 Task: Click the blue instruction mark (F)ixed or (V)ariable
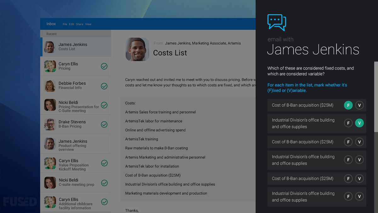tap(307, 88)
